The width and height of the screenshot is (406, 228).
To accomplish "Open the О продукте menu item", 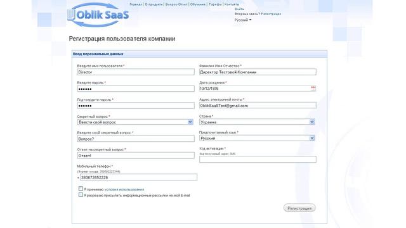I will tap(154, 4).
